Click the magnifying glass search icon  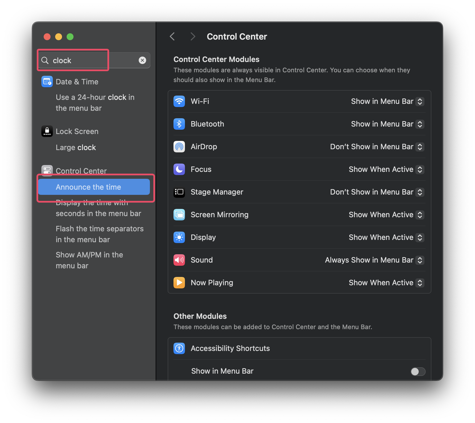click(45, 60)
